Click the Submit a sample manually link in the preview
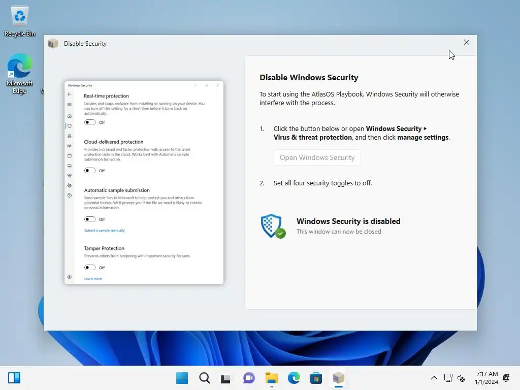This screenshot has height=390, width=520. tap(105, 230)
